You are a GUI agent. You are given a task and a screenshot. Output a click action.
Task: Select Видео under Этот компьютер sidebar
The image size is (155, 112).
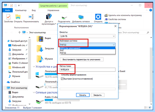pyautogui.click(x=13, y=92)
